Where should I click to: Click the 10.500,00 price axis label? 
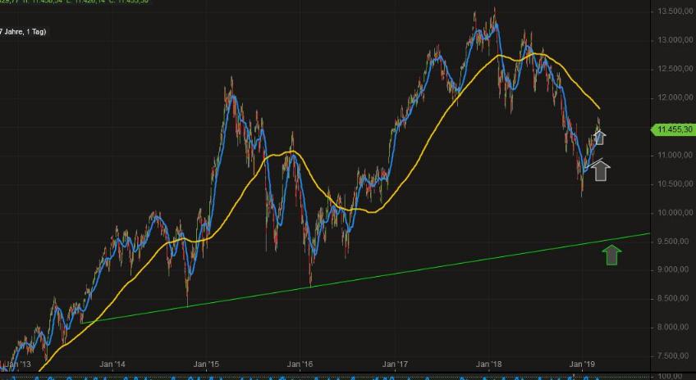pos(675,183)
